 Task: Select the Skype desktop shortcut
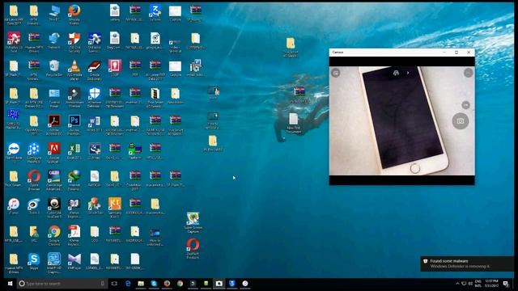tap(34, 261)
